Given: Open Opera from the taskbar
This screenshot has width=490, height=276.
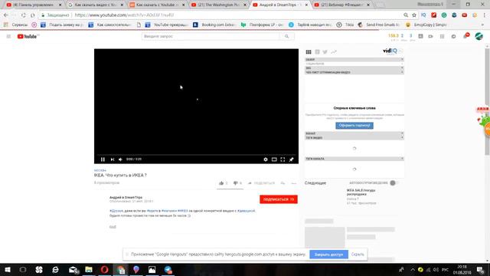Looking at the screenshot, I should pos(104,269).
